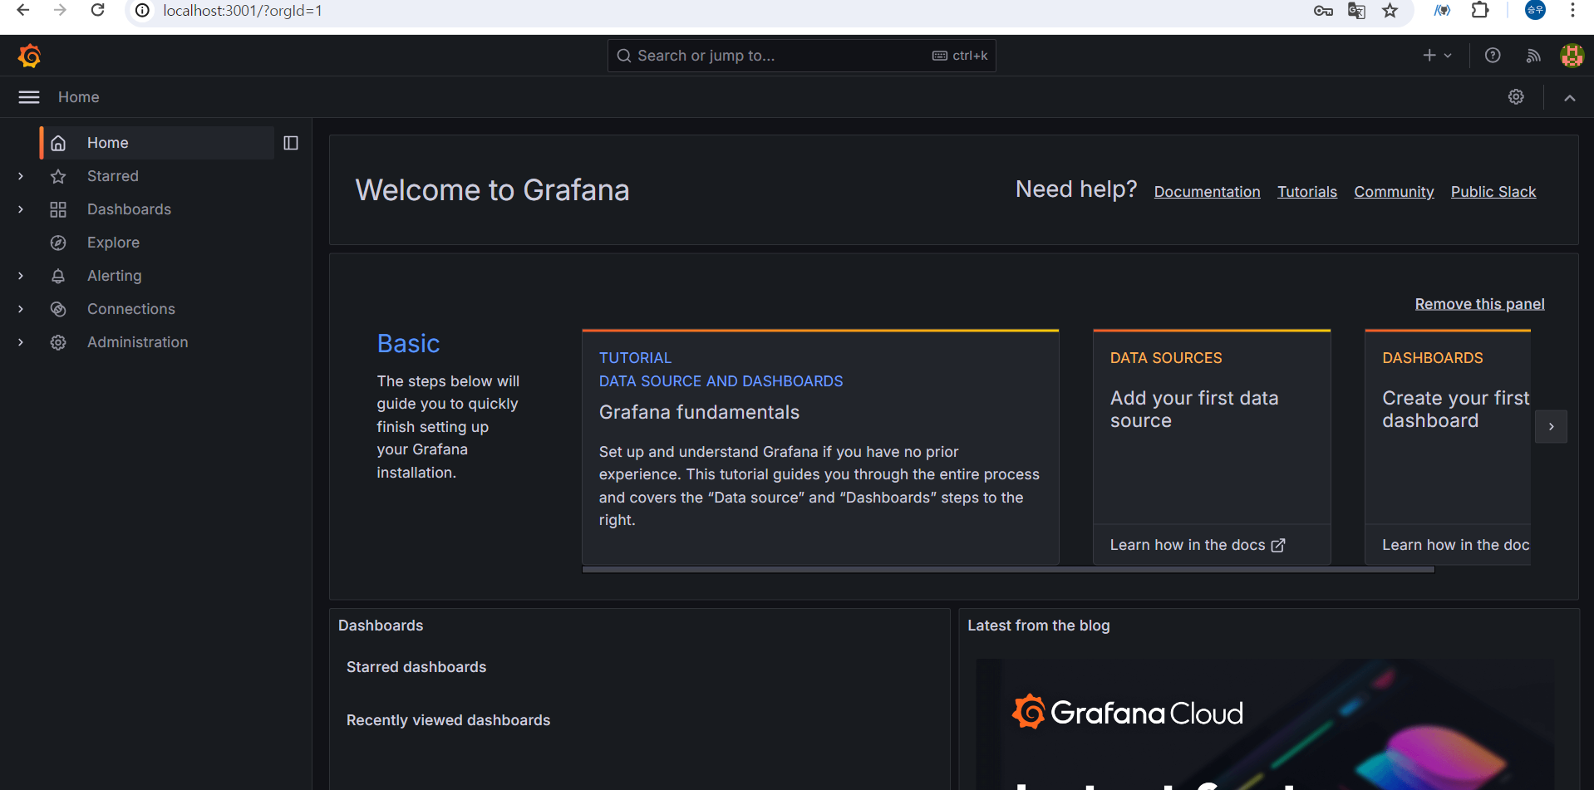The width and height of the screenshot is (1594, 790).
Task: Click the Explore compass icon
Action: point(58,243)
